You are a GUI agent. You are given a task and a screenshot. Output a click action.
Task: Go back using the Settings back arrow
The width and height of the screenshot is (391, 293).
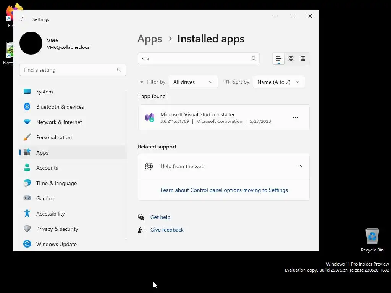(23, 19)
